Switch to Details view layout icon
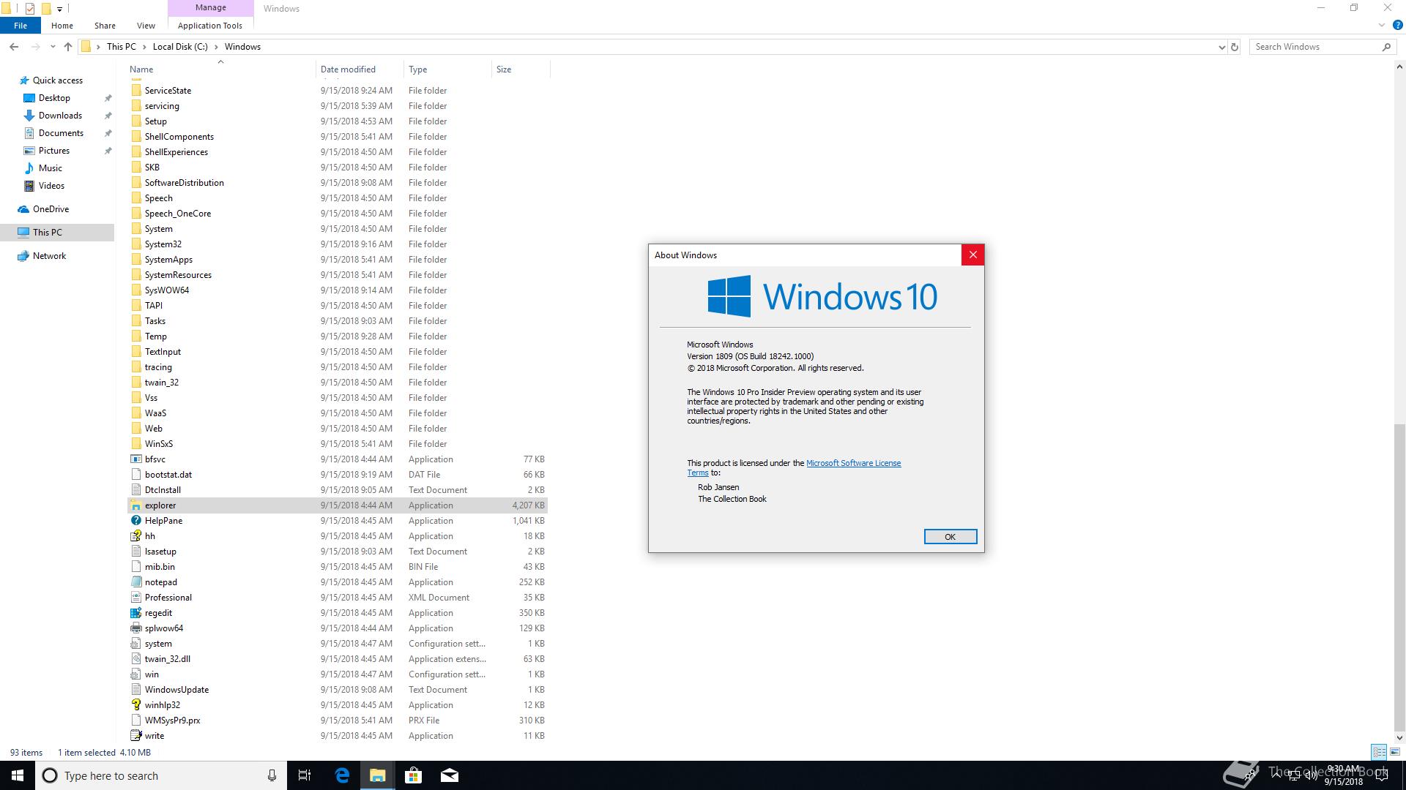 (1379, 752)
